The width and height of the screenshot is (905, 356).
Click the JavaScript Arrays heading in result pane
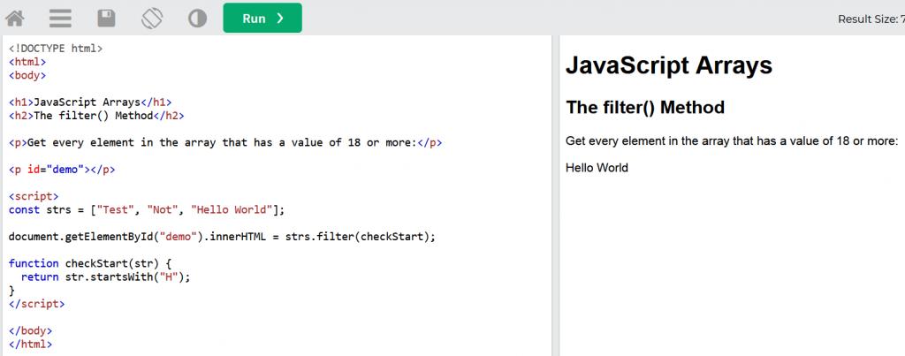669,65
